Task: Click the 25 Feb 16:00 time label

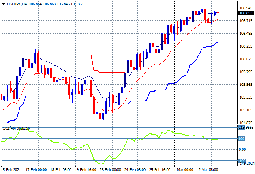Action: 160,170
